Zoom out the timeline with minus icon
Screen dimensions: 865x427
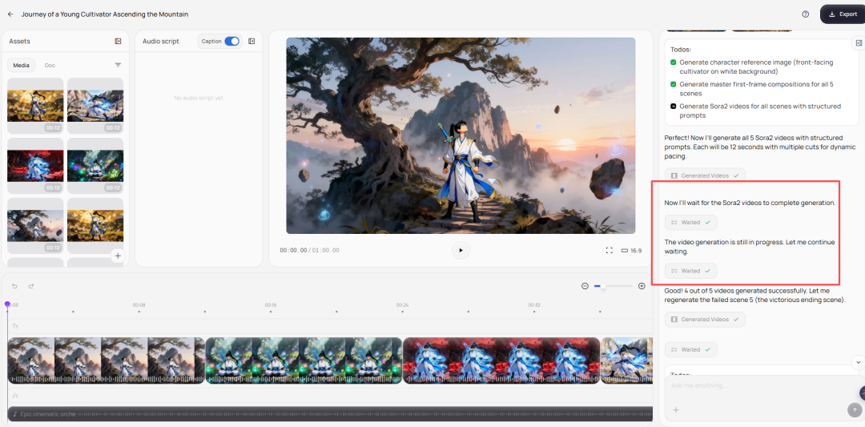tap(585, 286)
